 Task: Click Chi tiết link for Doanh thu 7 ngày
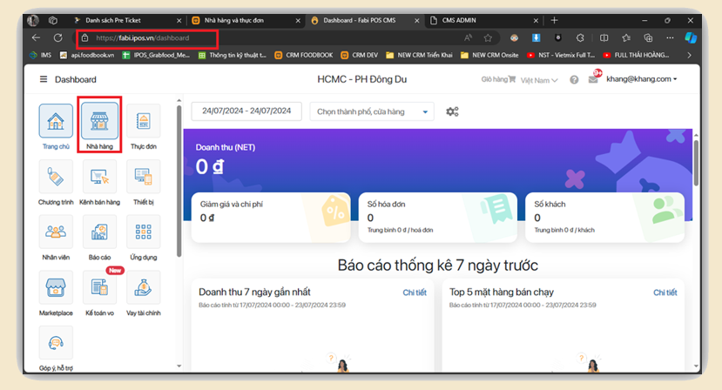pyautogui.click(x=414, y=292)
